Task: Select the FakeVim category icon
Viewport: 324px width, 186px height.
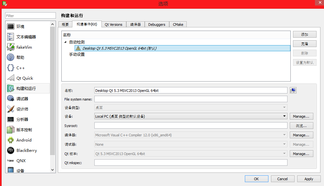Action: [x=11, y=47]
